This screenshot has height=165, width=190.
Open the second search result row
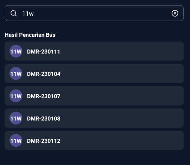[x=94, y=73]
